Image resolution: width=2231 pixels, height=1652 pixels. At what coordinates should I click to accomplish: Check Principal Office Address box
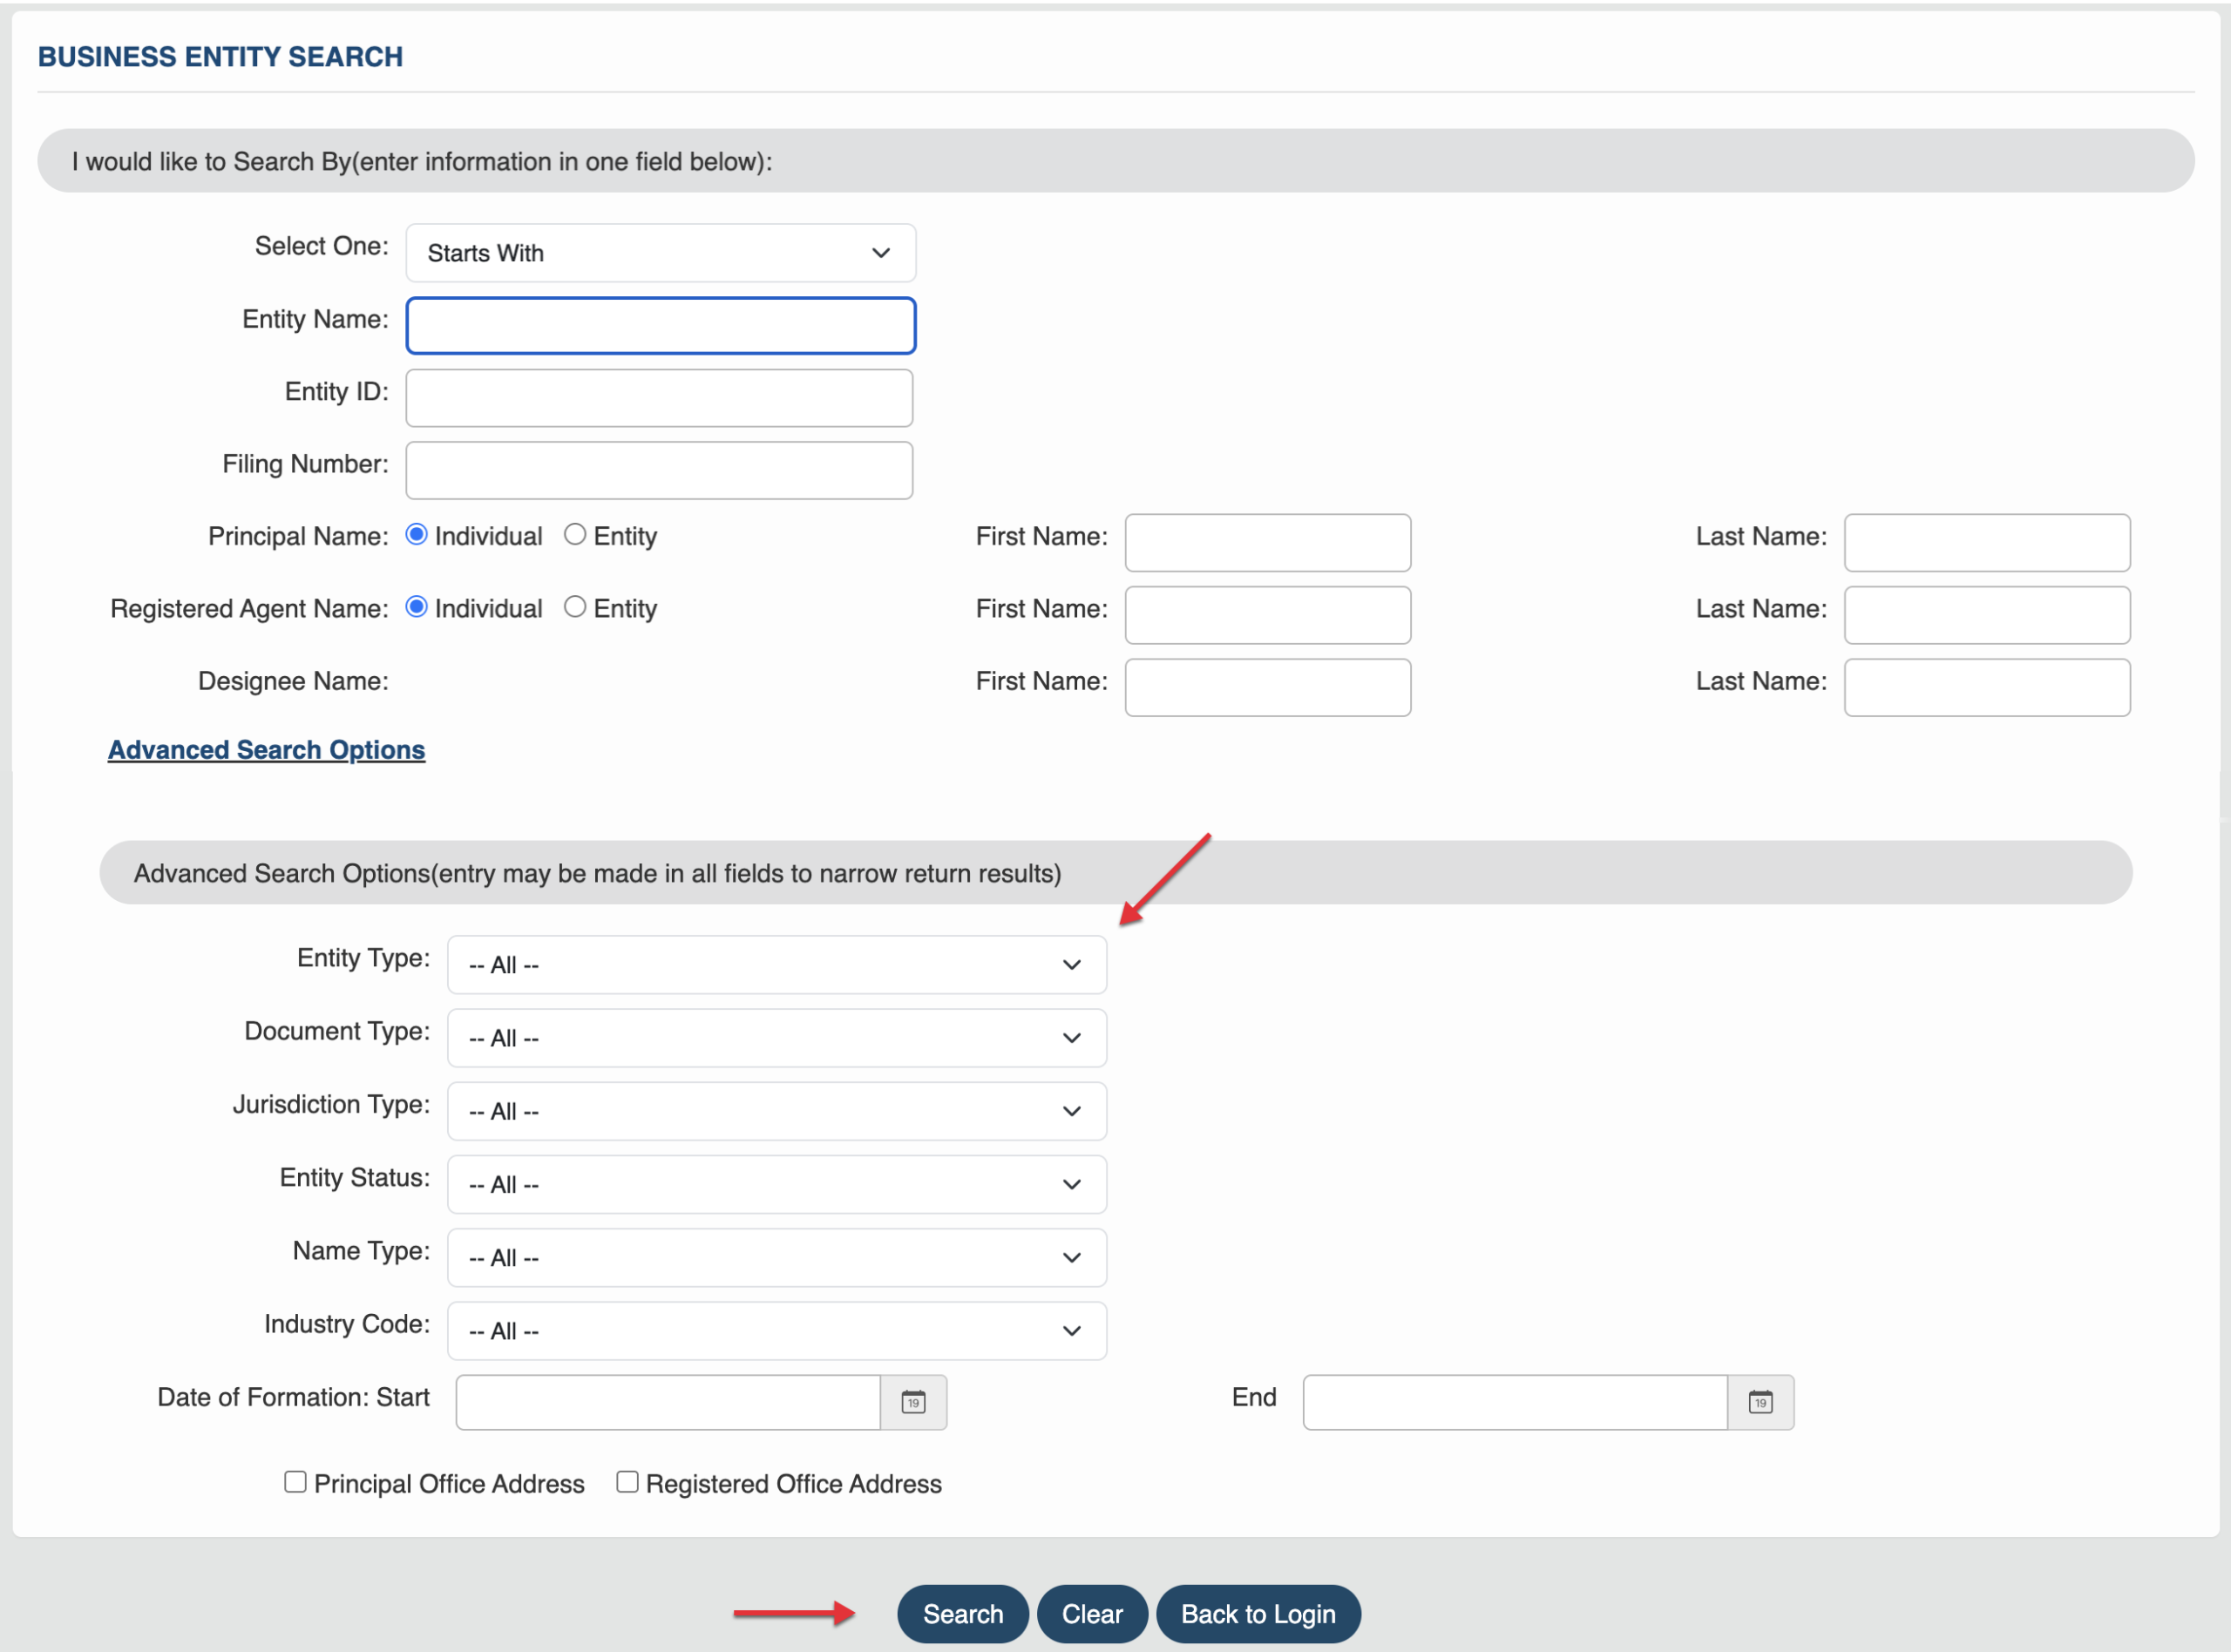[295, 1482]
